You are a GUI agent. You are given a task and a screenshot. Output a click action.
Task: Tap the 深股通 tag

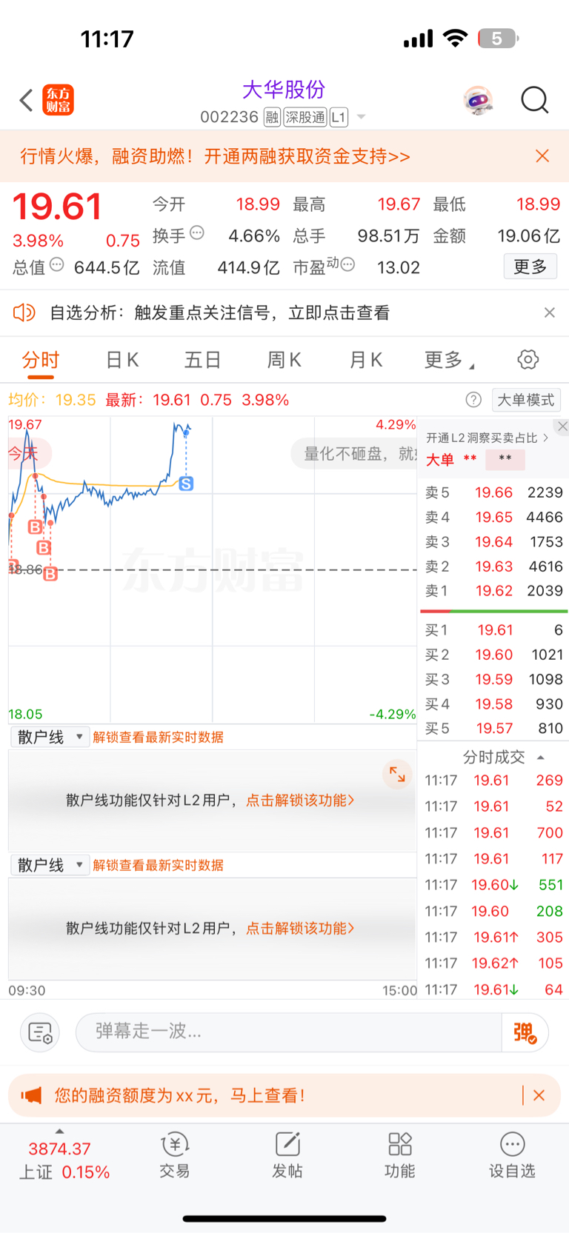(305, 117)
